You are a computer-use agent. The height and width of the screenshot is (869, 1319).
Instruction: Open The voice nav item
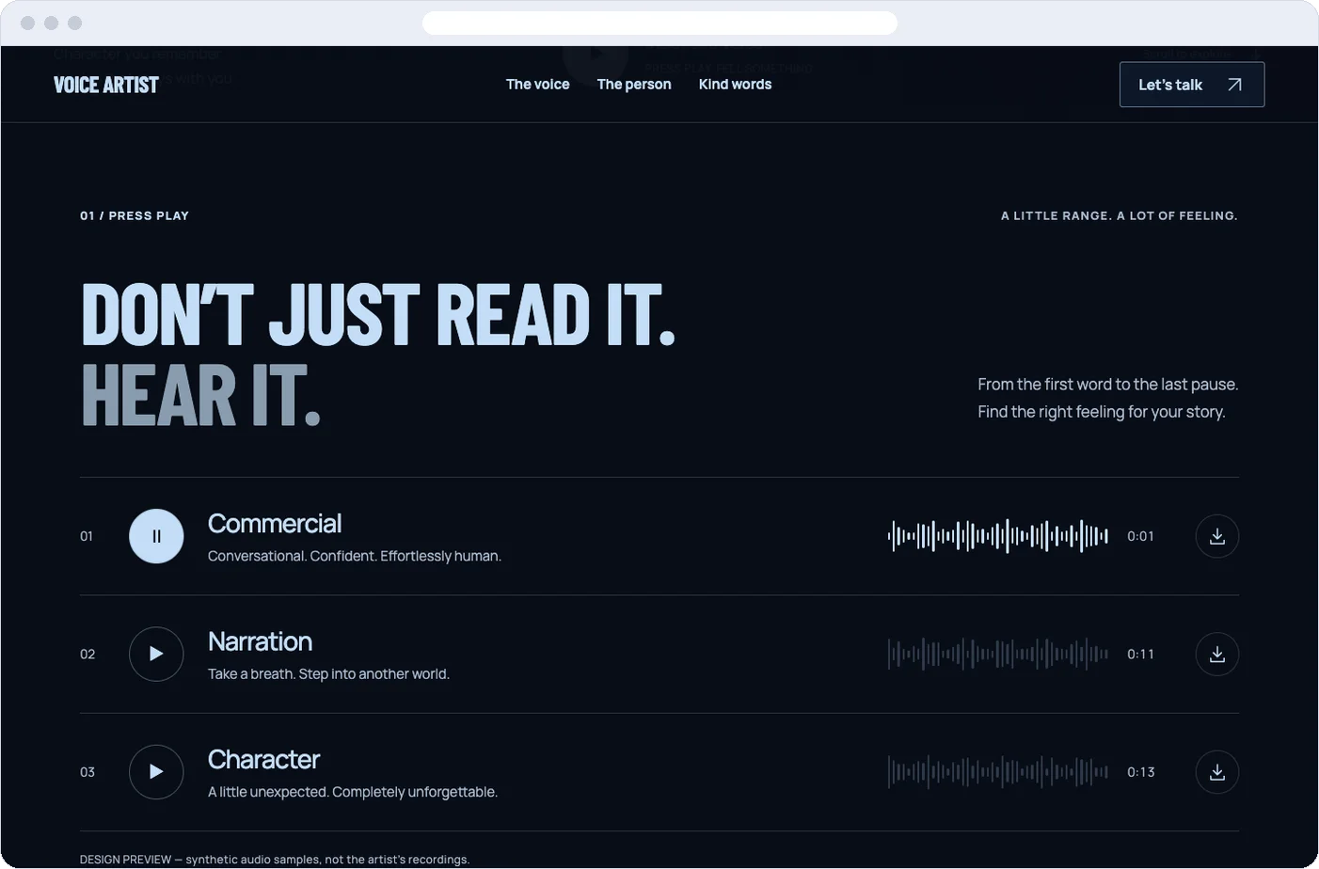538,85
